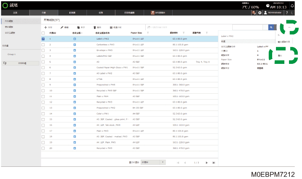
Task: Click the blue magnifier search button
Action: coord(271,27)
